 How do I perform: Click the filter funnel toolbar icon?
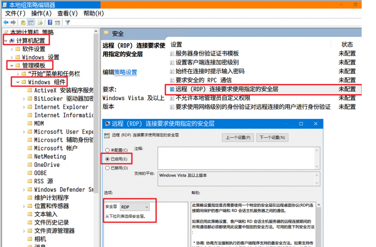tap(68, 23)
